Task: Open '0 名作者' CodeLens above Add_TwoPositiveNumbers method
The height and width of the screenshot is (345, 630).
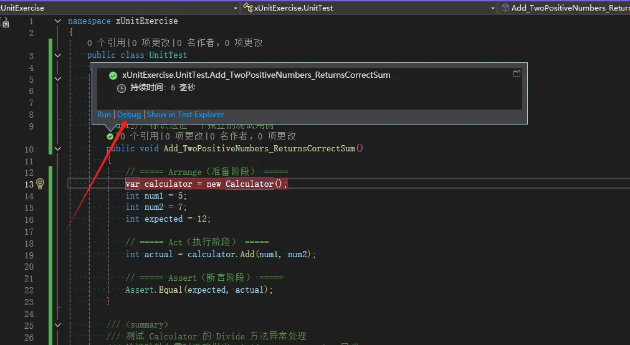Action: (x=228, y=136)
